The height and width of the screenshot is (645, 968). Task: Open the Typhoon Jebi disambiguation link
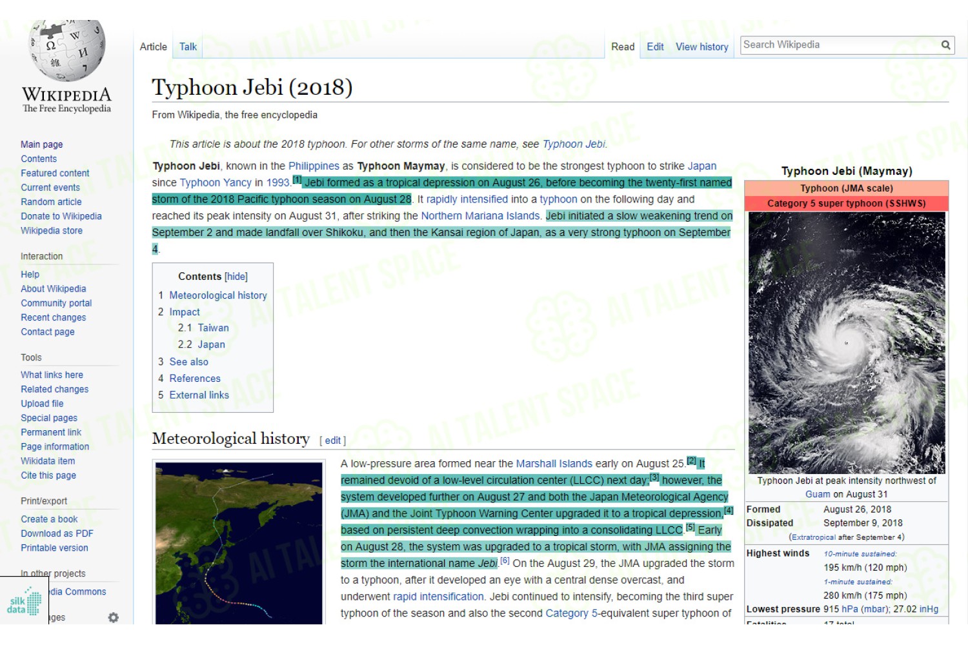[574, 144]
